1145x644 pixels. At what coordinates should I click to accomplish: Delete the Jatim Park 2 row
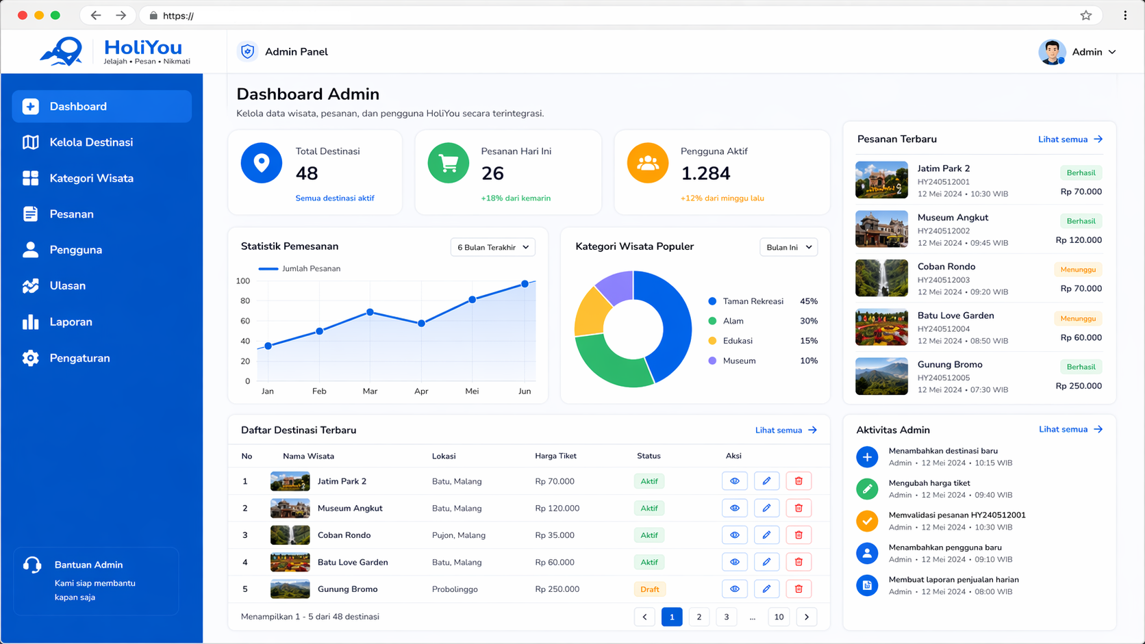(x=798, y=481)
